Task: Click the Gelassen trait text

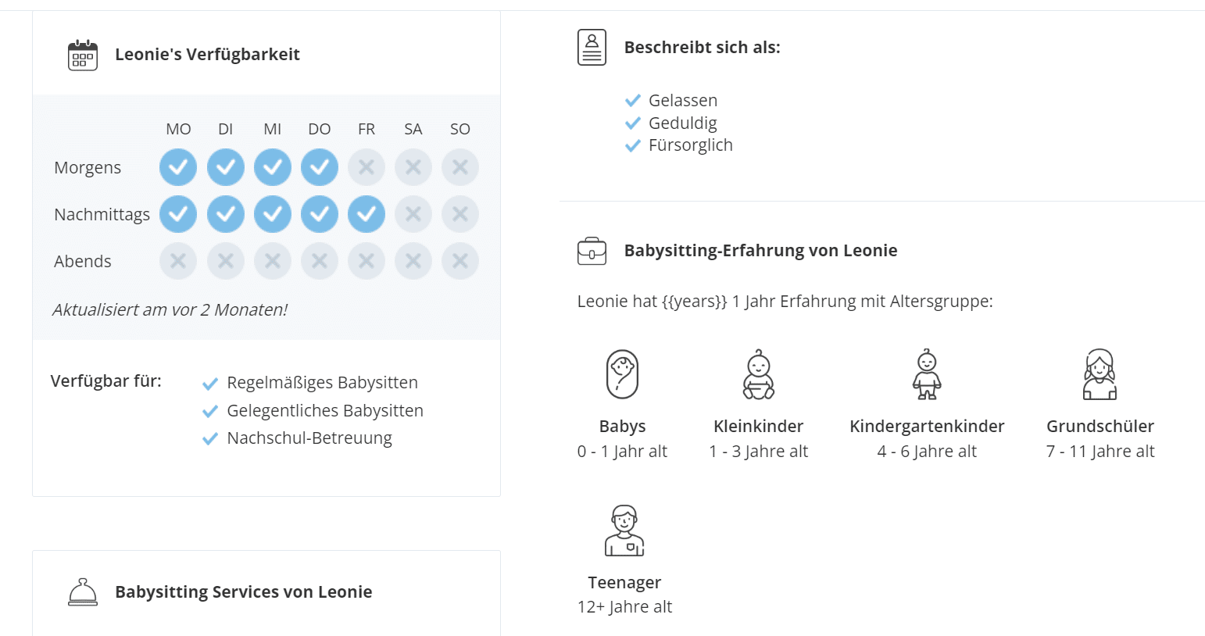Action: [683, 101]
